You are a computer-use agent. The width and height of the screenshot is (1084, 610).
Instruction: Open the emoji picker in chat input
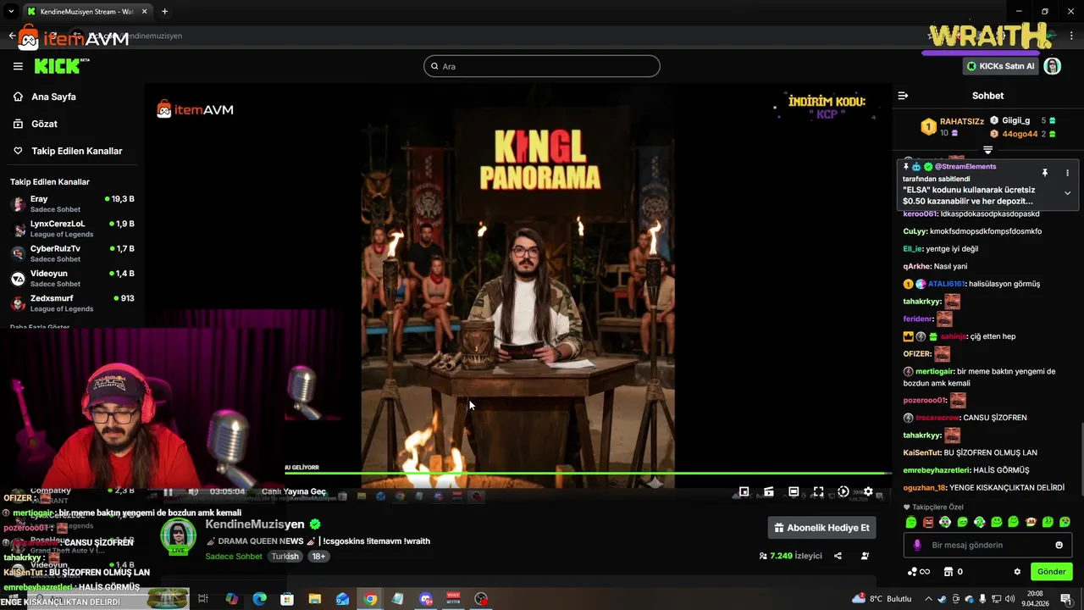point(1059,545)
